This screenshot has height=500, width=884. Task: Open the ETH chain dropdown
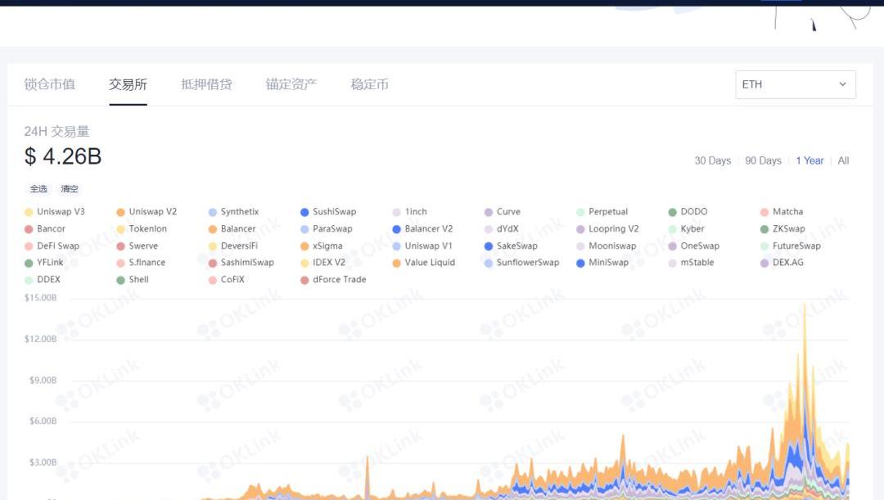coord(796,84)
